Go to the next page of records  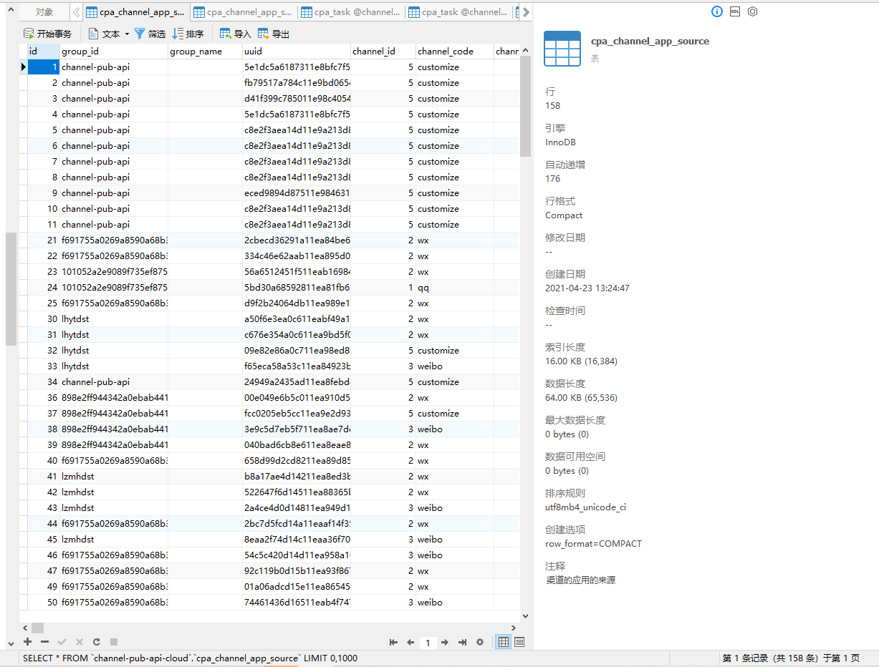pyautogui.click(x=445, y=642)
